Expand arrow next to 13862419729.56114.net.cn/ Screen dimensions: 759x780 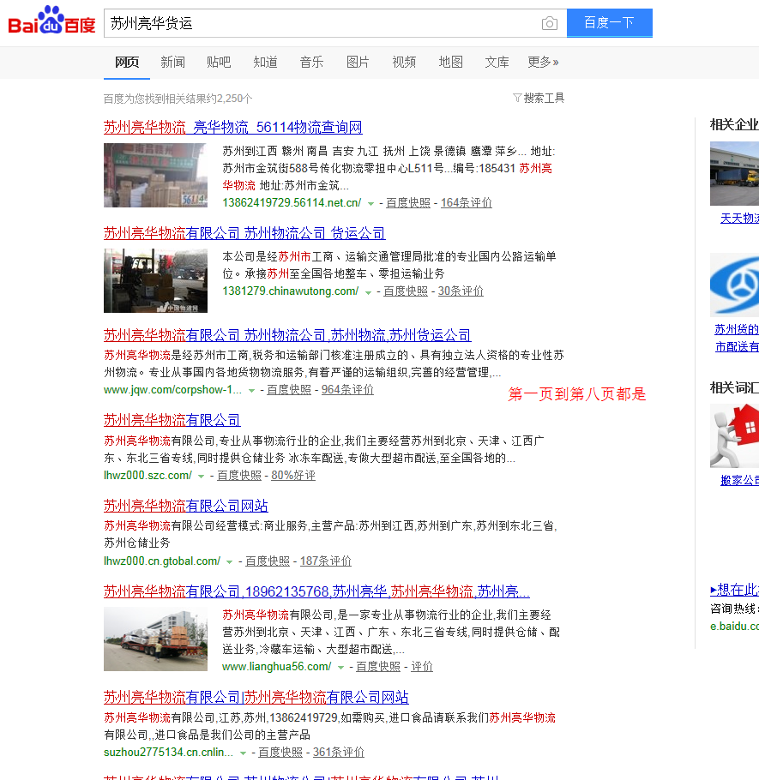[x=370, y=203]
